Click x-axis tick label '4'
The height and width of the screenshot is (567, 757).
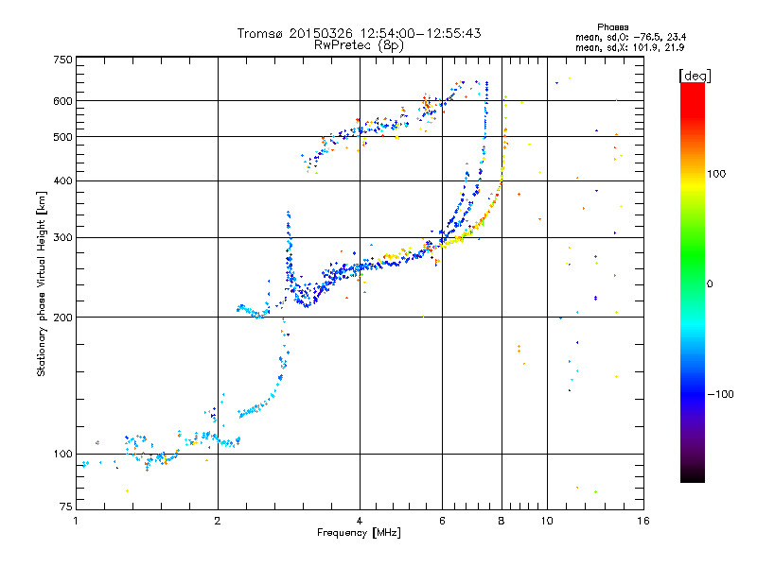pyautogui.click(x=360, y=521)
